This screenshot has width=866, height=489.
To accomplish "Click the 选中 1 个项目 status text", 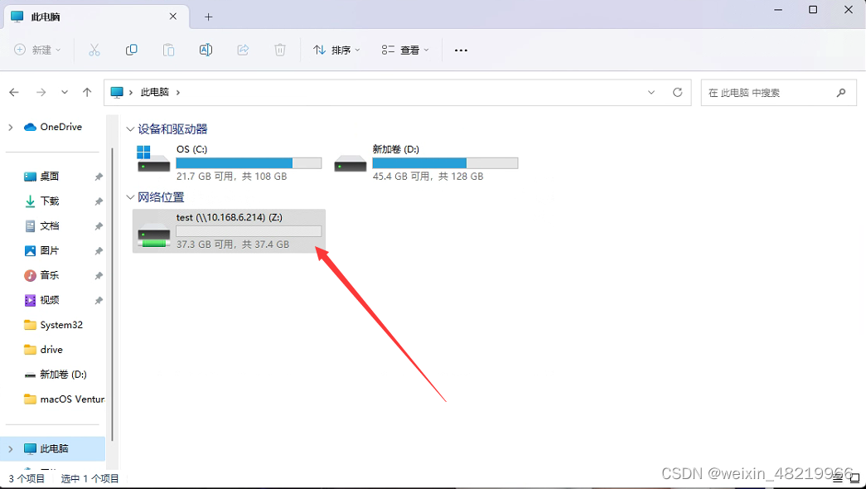I will (90, 478).
